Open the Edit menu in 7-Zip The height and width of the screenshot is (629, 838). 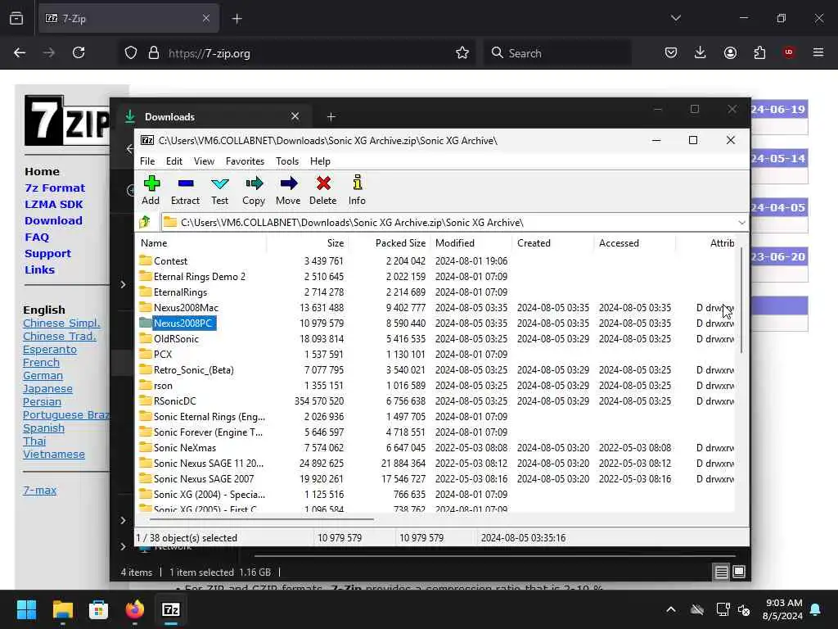pos(174,161)
